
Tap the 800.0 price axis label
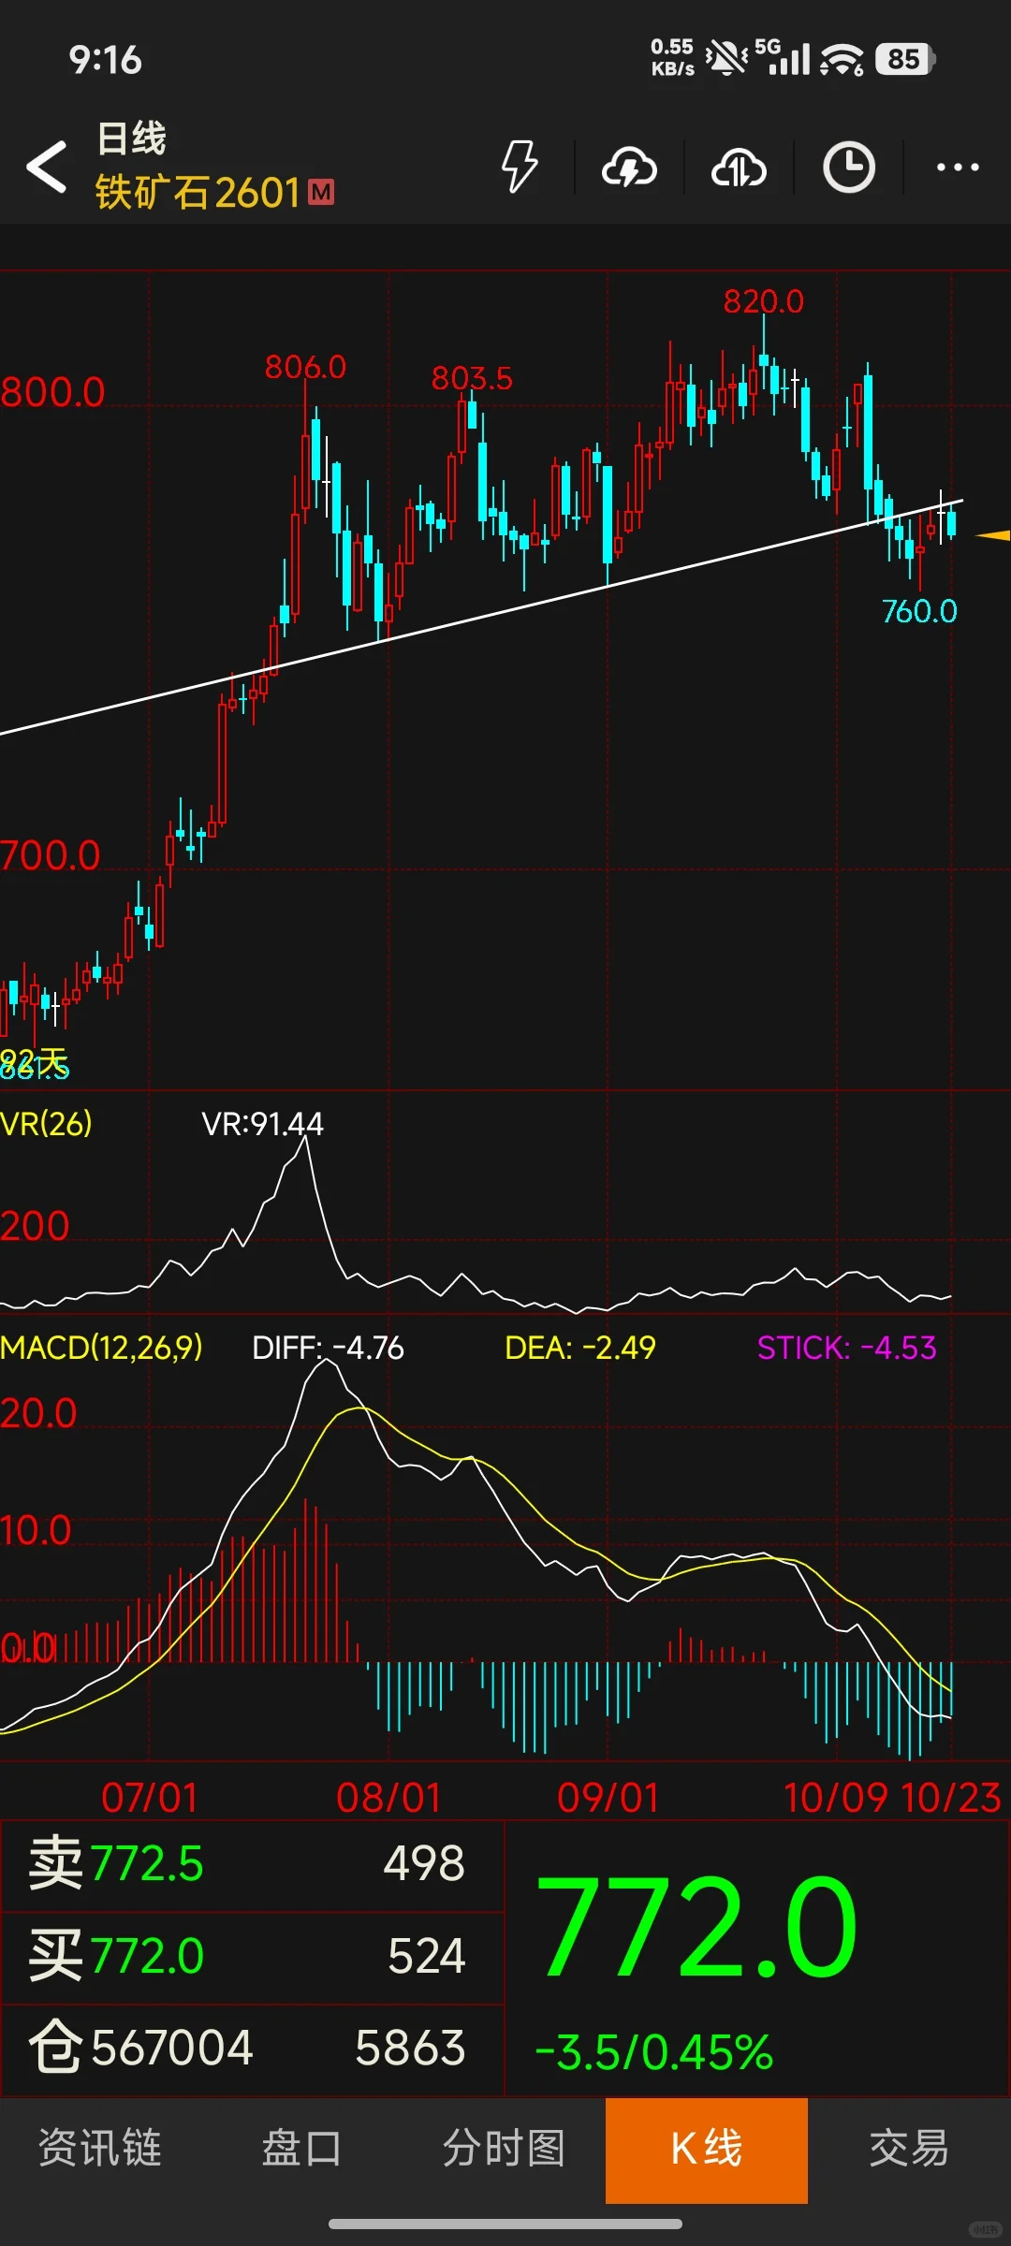point(52,392)
